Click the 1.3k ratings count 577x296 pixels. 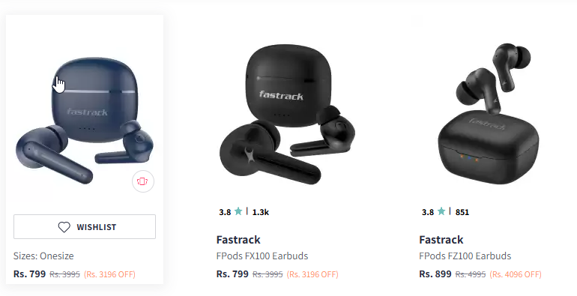click(x=261, y=212)
